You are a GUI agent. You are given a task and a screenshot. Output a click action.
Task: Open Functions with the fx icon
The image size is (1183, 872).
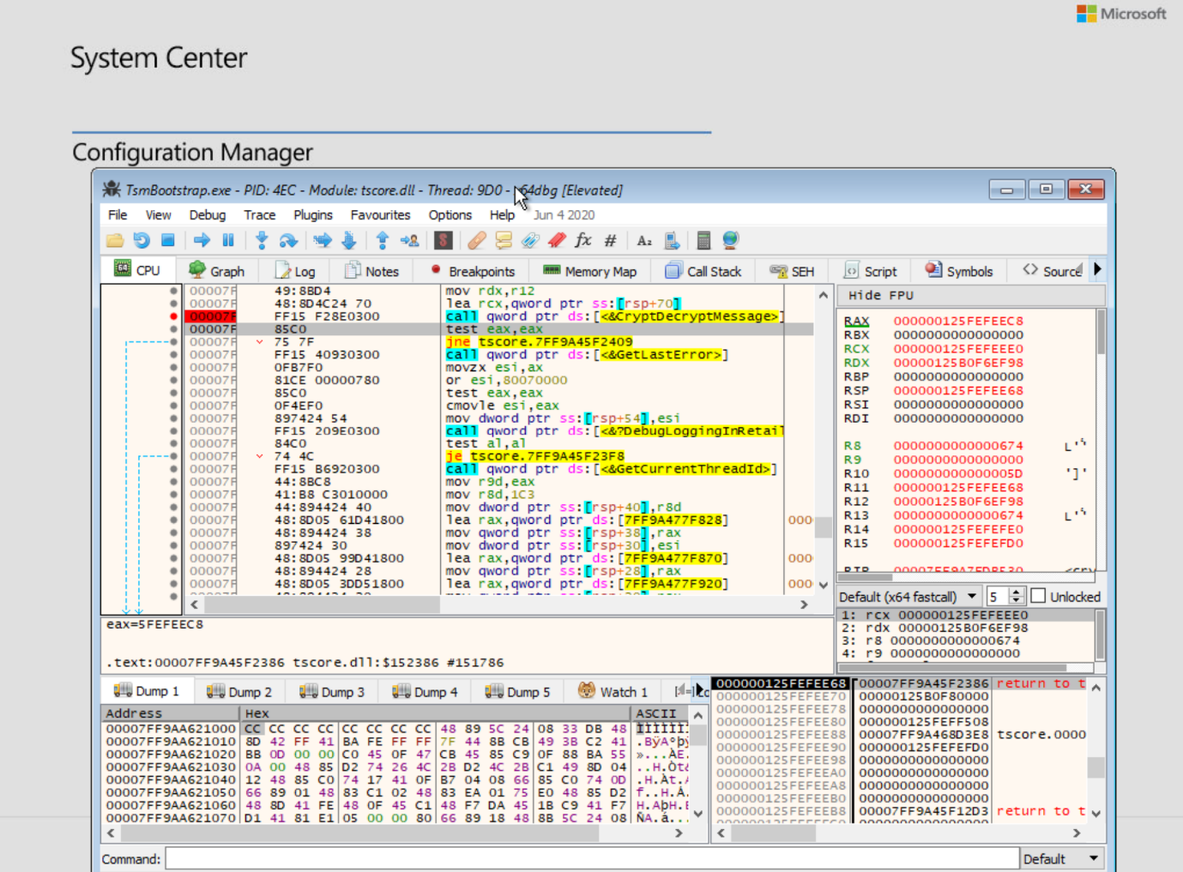(583, 241)
